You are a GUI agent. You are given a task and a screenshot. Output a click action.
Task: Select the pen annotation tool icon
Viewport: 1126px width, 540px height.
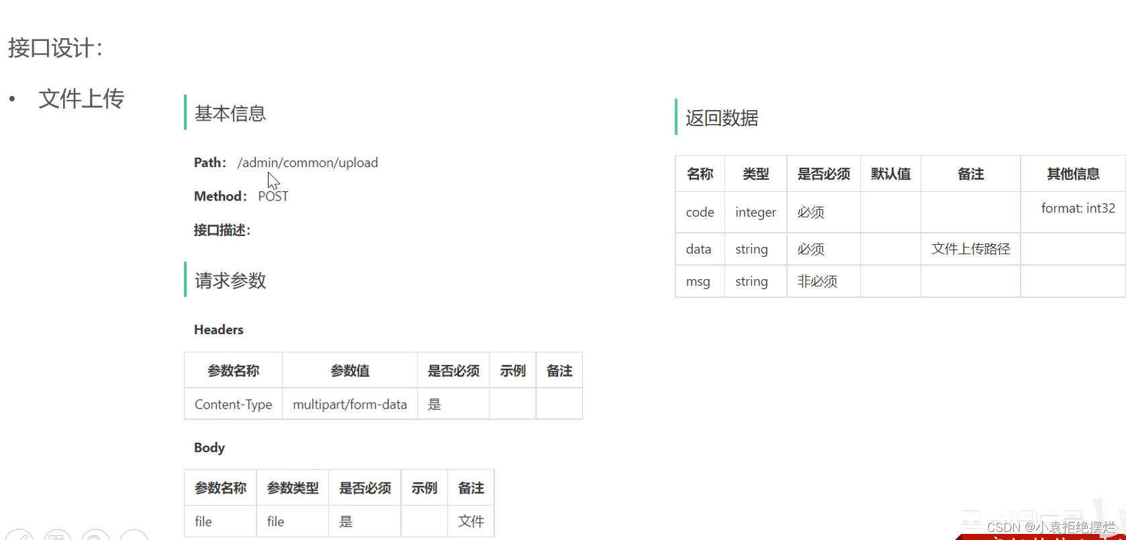pos(18,535)
